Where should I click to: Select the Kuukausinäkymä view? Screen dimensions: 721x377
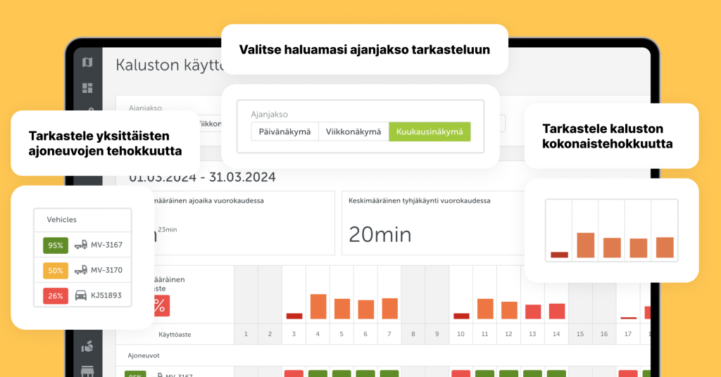[x=430, y=132]
